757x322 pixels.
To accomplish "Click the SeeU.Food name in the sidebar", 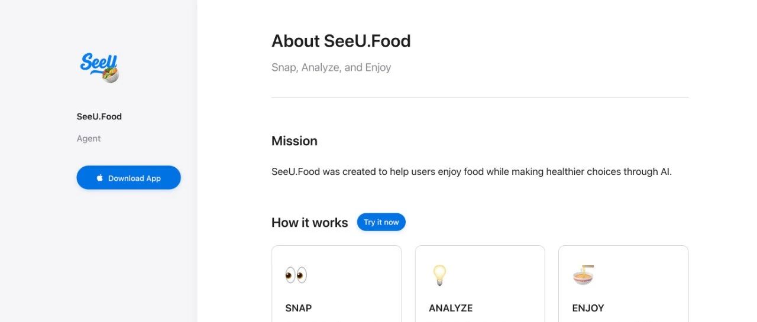I will pyautogui.click(x=99, y=116).
